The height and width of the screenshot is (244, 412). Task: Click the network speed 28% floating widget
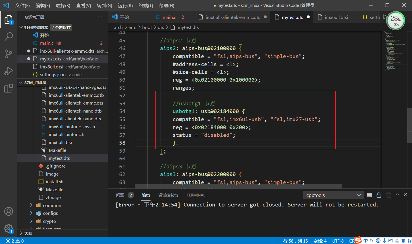pos(396,20)
